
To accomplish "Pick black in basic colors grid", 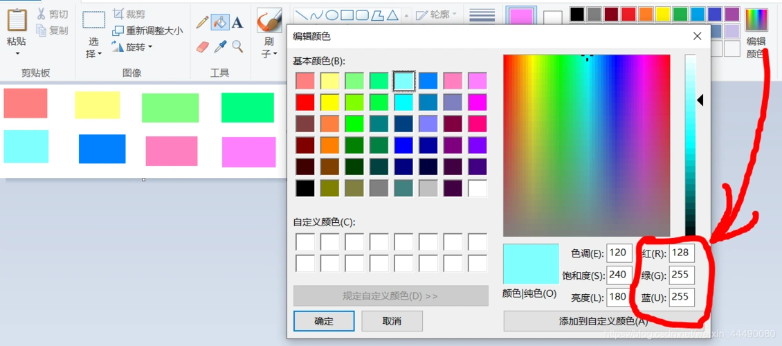I will 305,188.
